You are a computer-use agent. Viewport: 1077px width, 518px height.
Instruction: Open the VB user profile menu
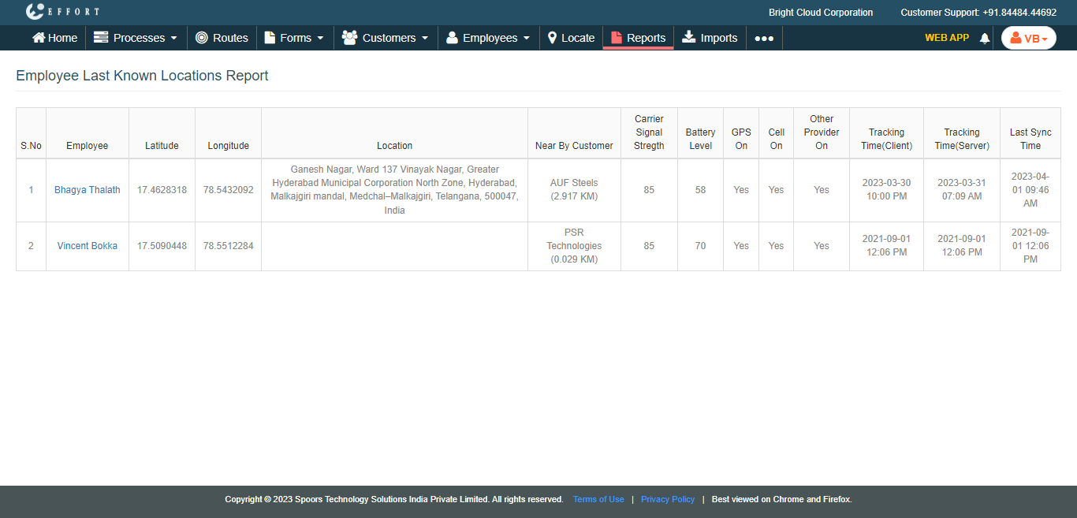point(1028,39)
